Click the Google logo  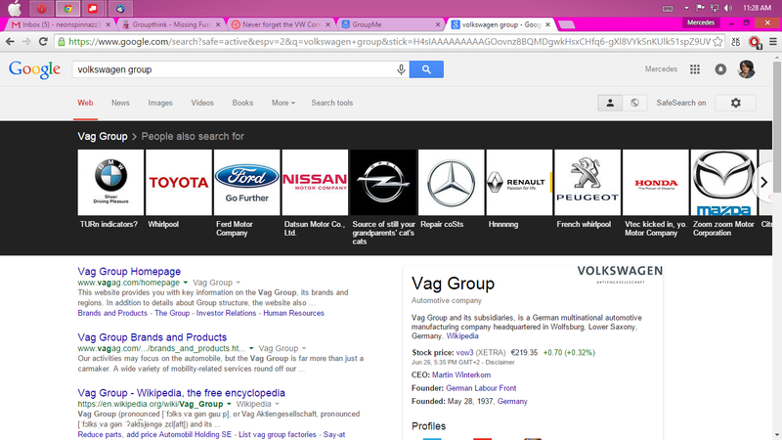pyautogui.click(x=34, y=69)
